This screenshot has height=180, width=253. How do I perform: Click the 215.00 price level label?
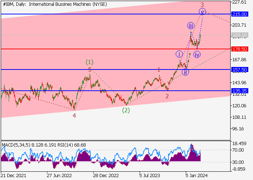tap(240, 14)
